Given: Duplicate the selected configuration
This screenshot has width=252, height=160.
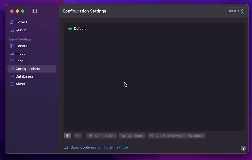Looking at the screenshot, I should click(132, 136).
